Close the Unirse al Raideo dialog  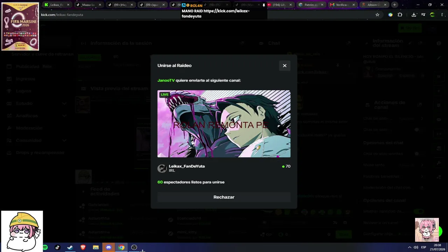pyautogui.click(x=285, y=65)
